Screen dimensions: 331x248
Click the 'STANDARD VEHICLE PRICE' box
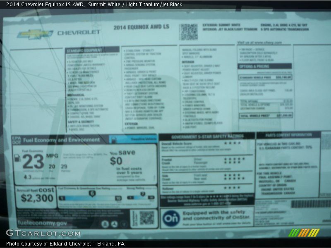pyautogui.click(x=266, y=77)
